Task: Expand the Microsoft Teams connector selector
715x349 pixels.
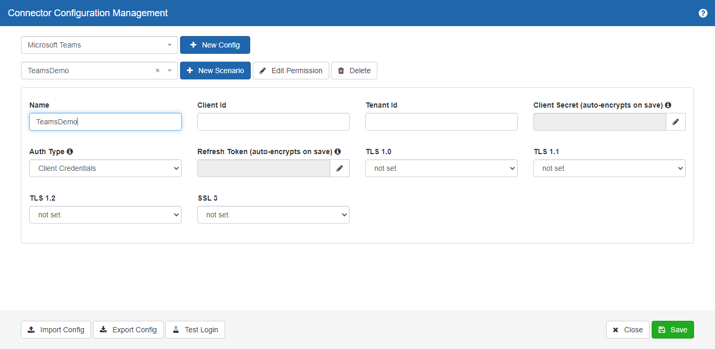Action: [x=169, y=45]
